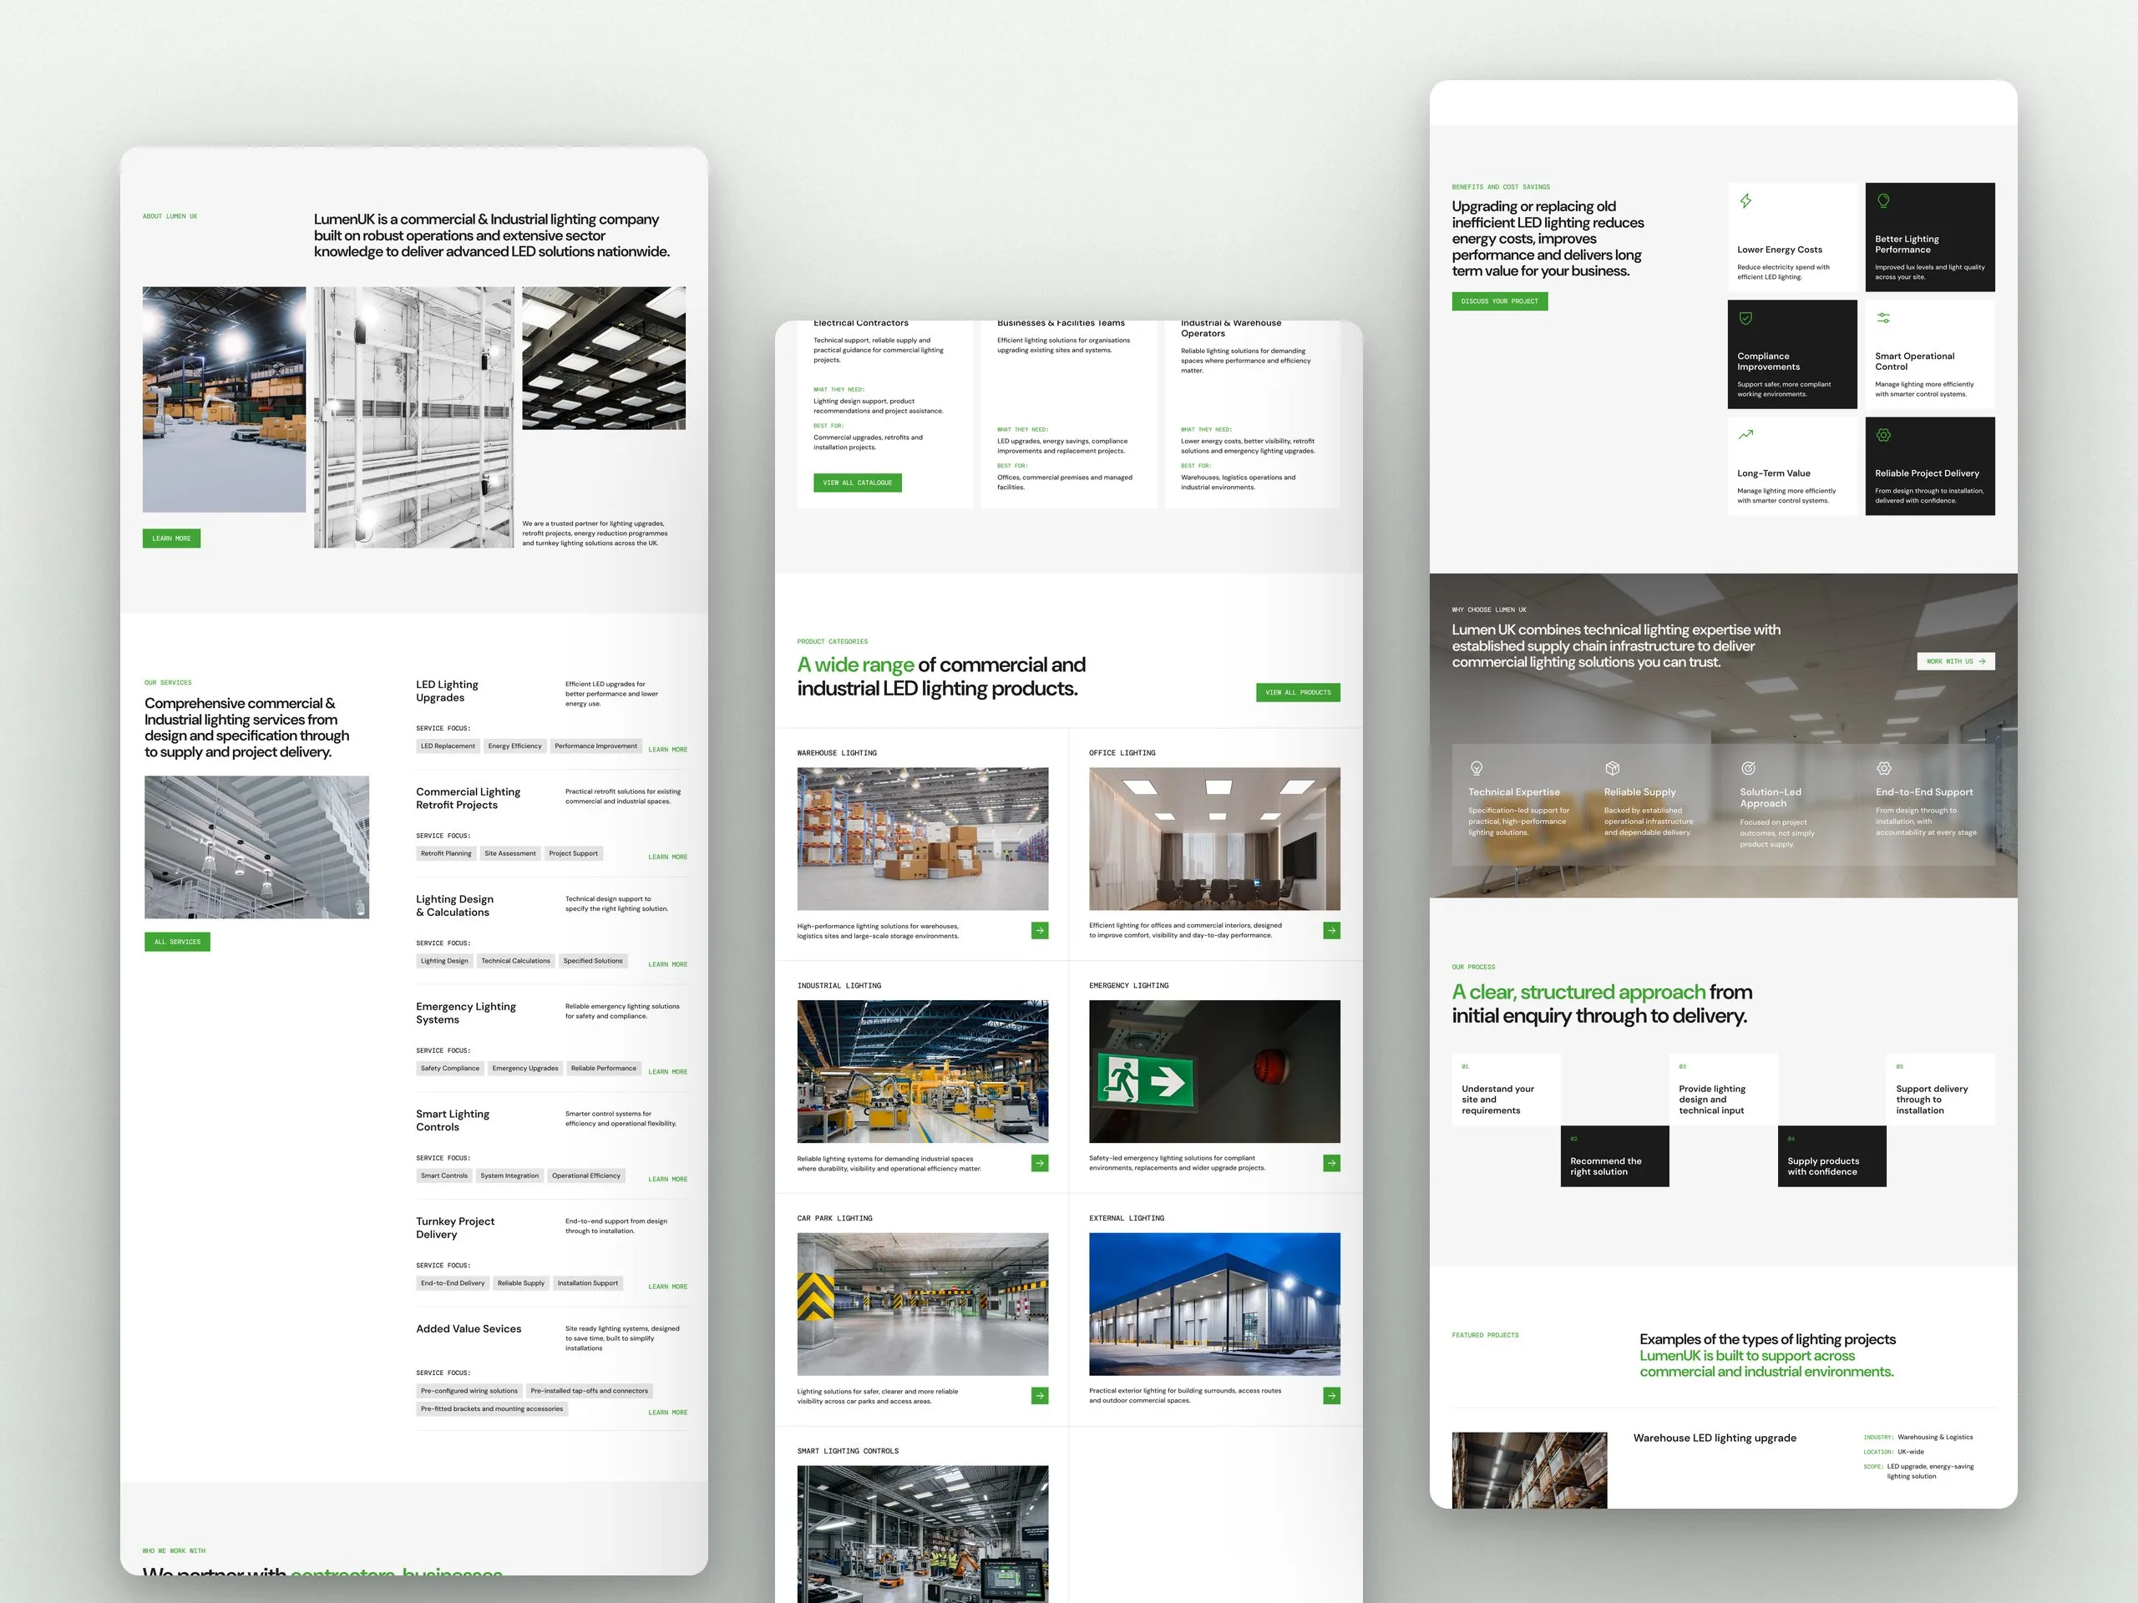Click Learn More for Smart Lighting Controls
Viewport: 2138px width, 1603px height.
(668, 1179)
